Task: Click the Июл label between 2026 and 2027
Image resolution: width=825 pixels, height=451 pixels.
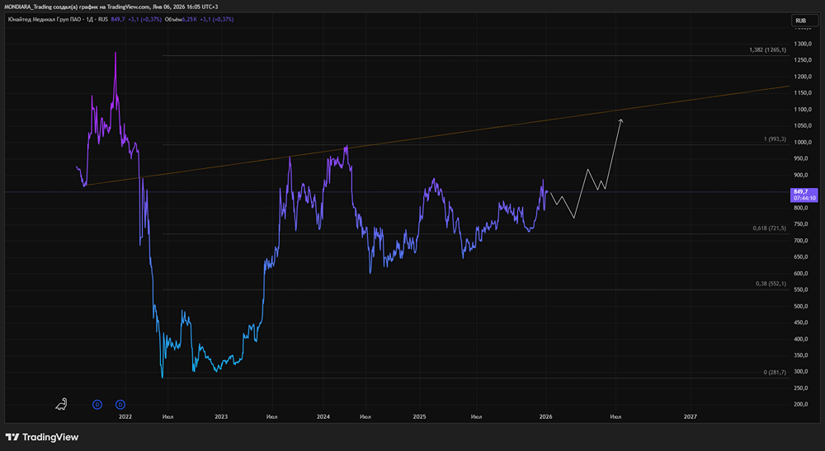Action: (x=615, y=417)
